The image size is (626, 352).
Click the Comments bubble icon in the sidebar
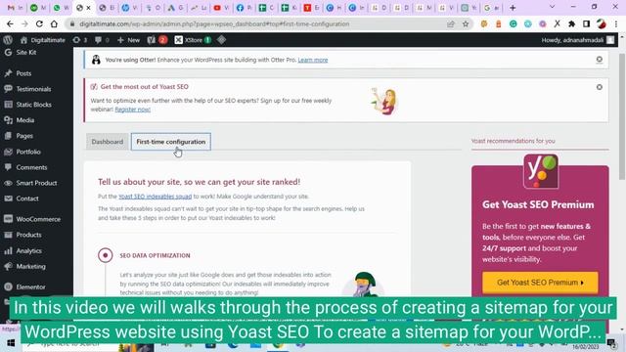[8, 167]
